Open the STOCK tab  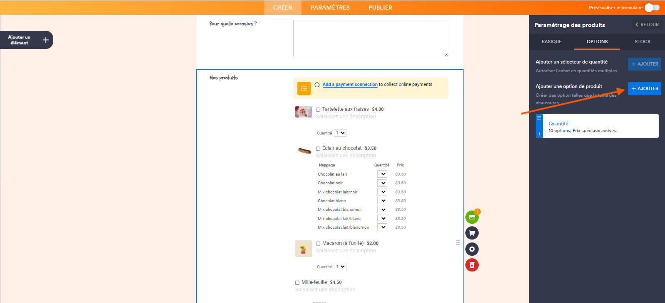[x=643, y=42]
